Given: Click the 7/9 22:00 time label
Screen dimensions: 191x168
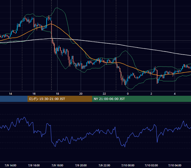Looking at the screenshot, I should pos(104,165).
